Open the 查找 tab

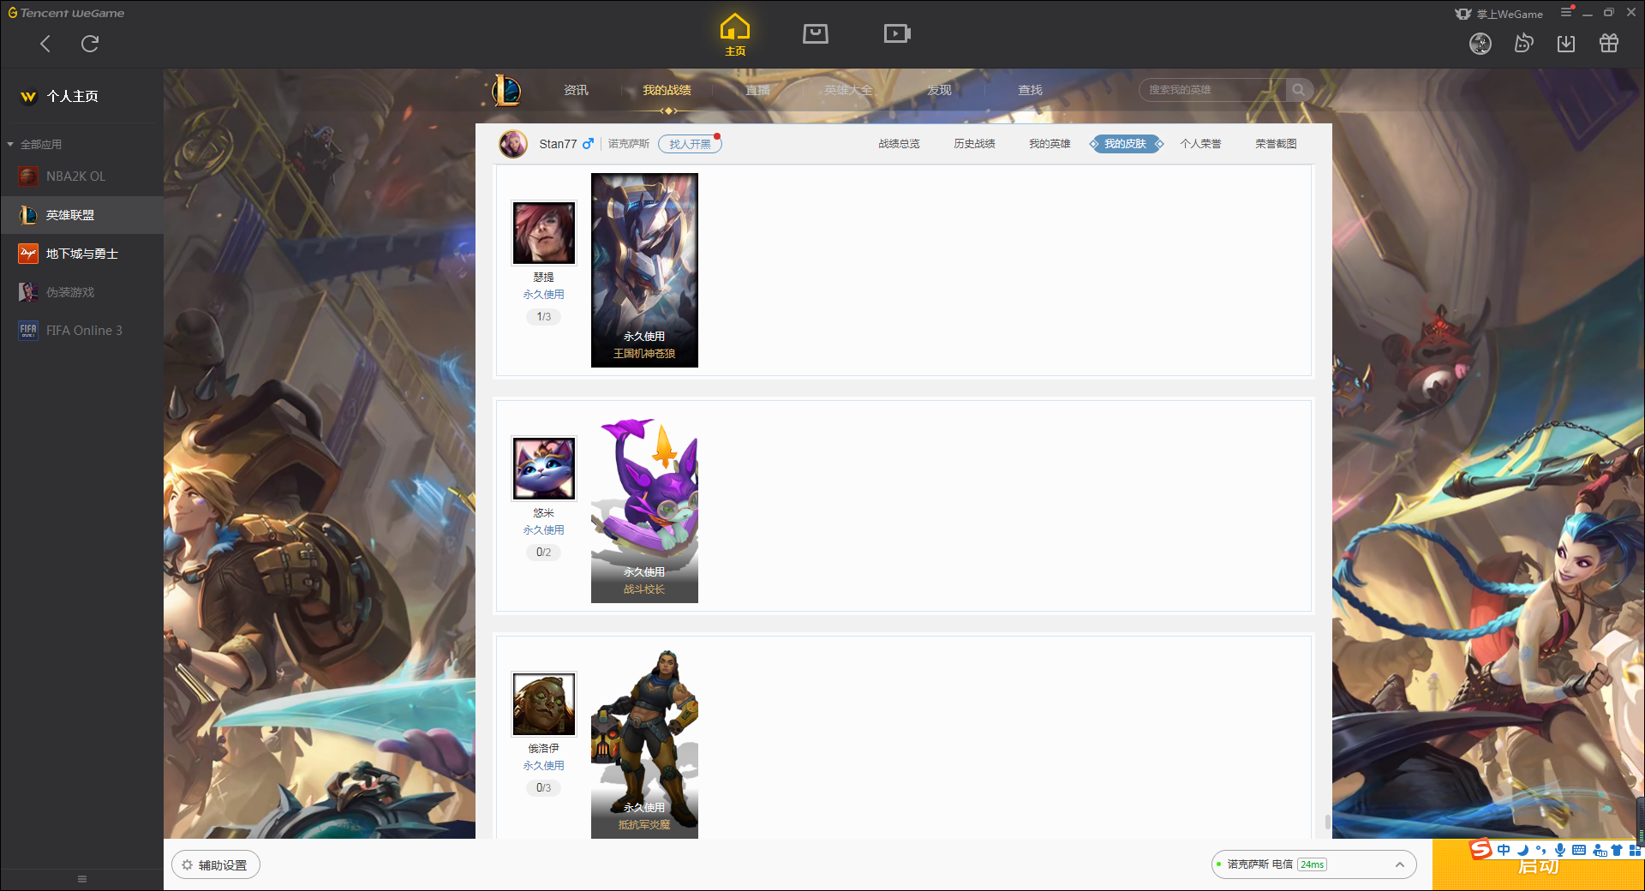(x=1030, y=90)
